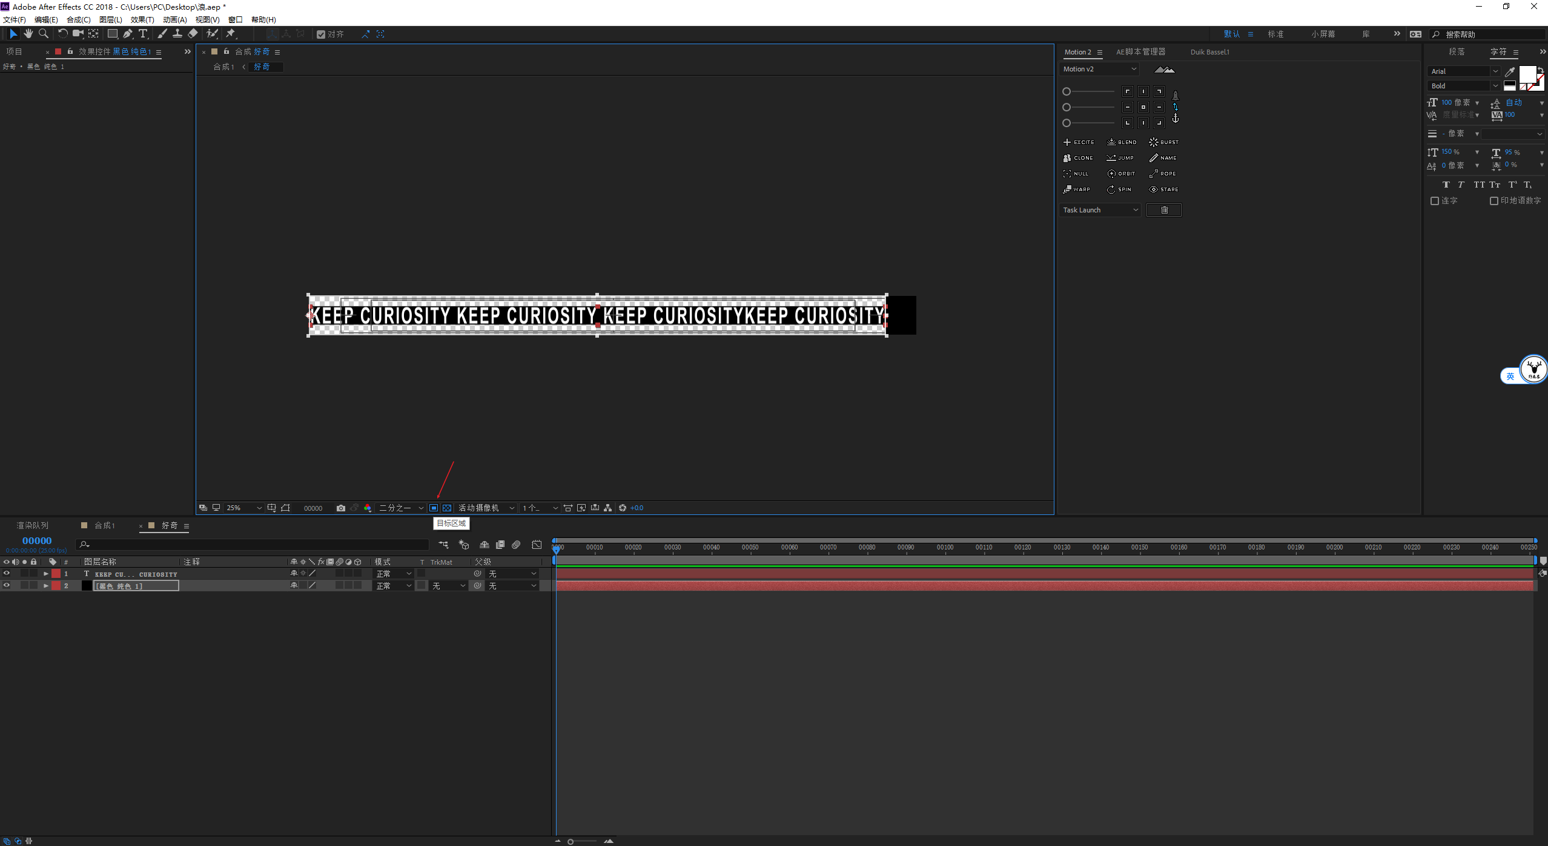Expand layer 2 黑色 纯色 1 properties

pos(46,586)
